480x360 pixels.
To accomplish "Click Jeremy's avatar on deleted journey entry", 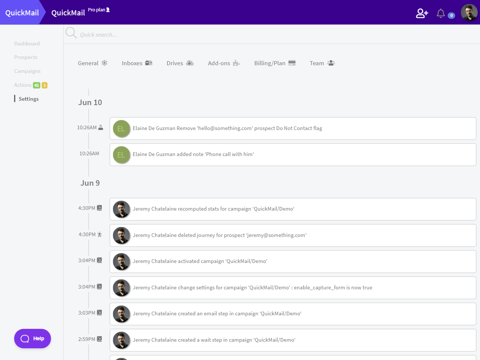I will [121, 235].
